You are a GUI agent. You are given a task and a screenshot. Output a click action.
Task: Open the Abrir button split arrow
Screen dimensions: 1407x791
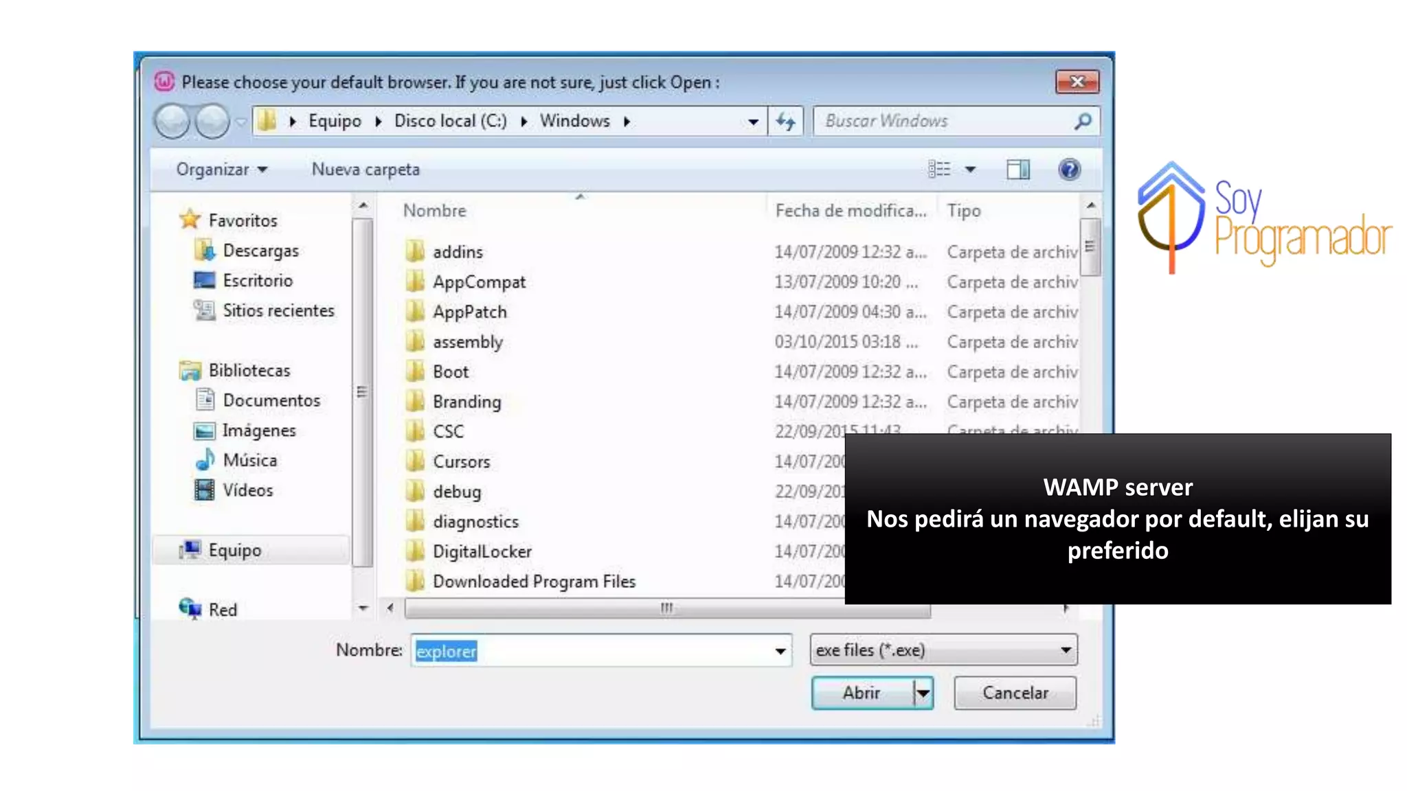[x=923, y=693]
